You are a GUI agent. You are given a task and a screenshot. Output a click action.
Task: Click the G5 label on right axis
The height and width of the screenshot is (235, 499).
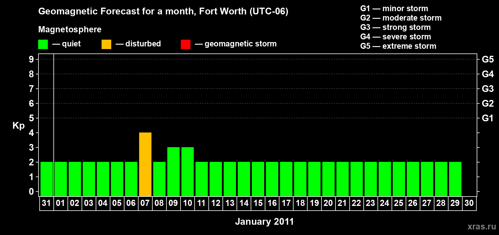pyautogui.click(x=488, y=59)
